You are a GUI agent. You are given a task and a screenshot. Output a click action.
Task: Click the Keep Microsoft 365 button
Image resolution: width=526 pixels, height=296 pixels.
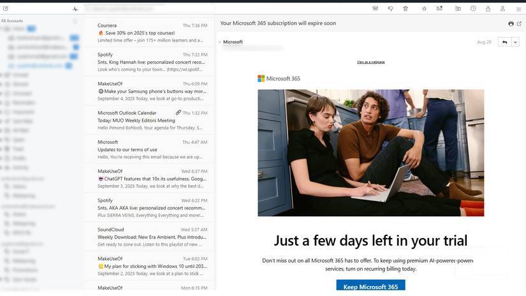370,285
